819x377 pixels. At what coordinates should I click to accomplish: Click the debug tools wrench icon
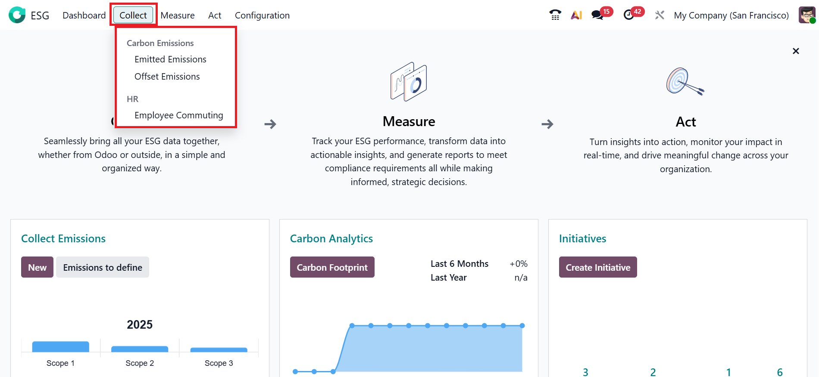tap(660, 15)
